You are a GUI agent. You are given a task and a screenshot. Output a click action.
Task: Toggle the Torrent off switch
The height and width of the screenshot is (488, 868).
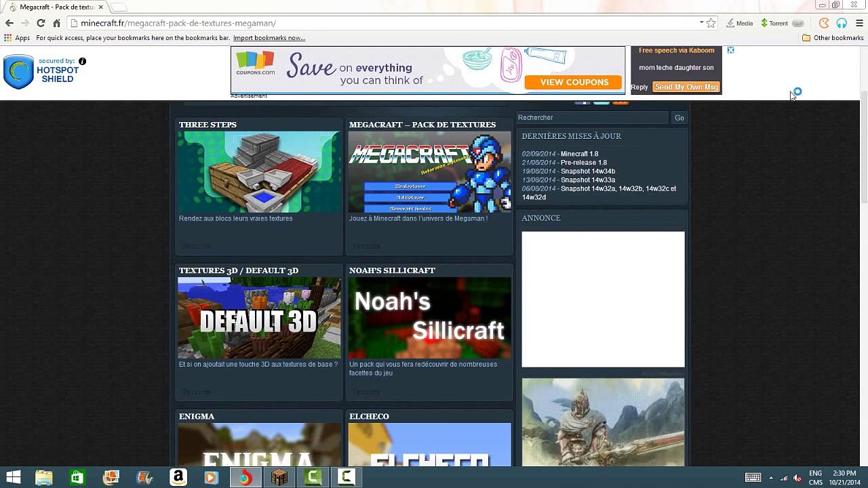pyautogui.click(x=798, y=23)
